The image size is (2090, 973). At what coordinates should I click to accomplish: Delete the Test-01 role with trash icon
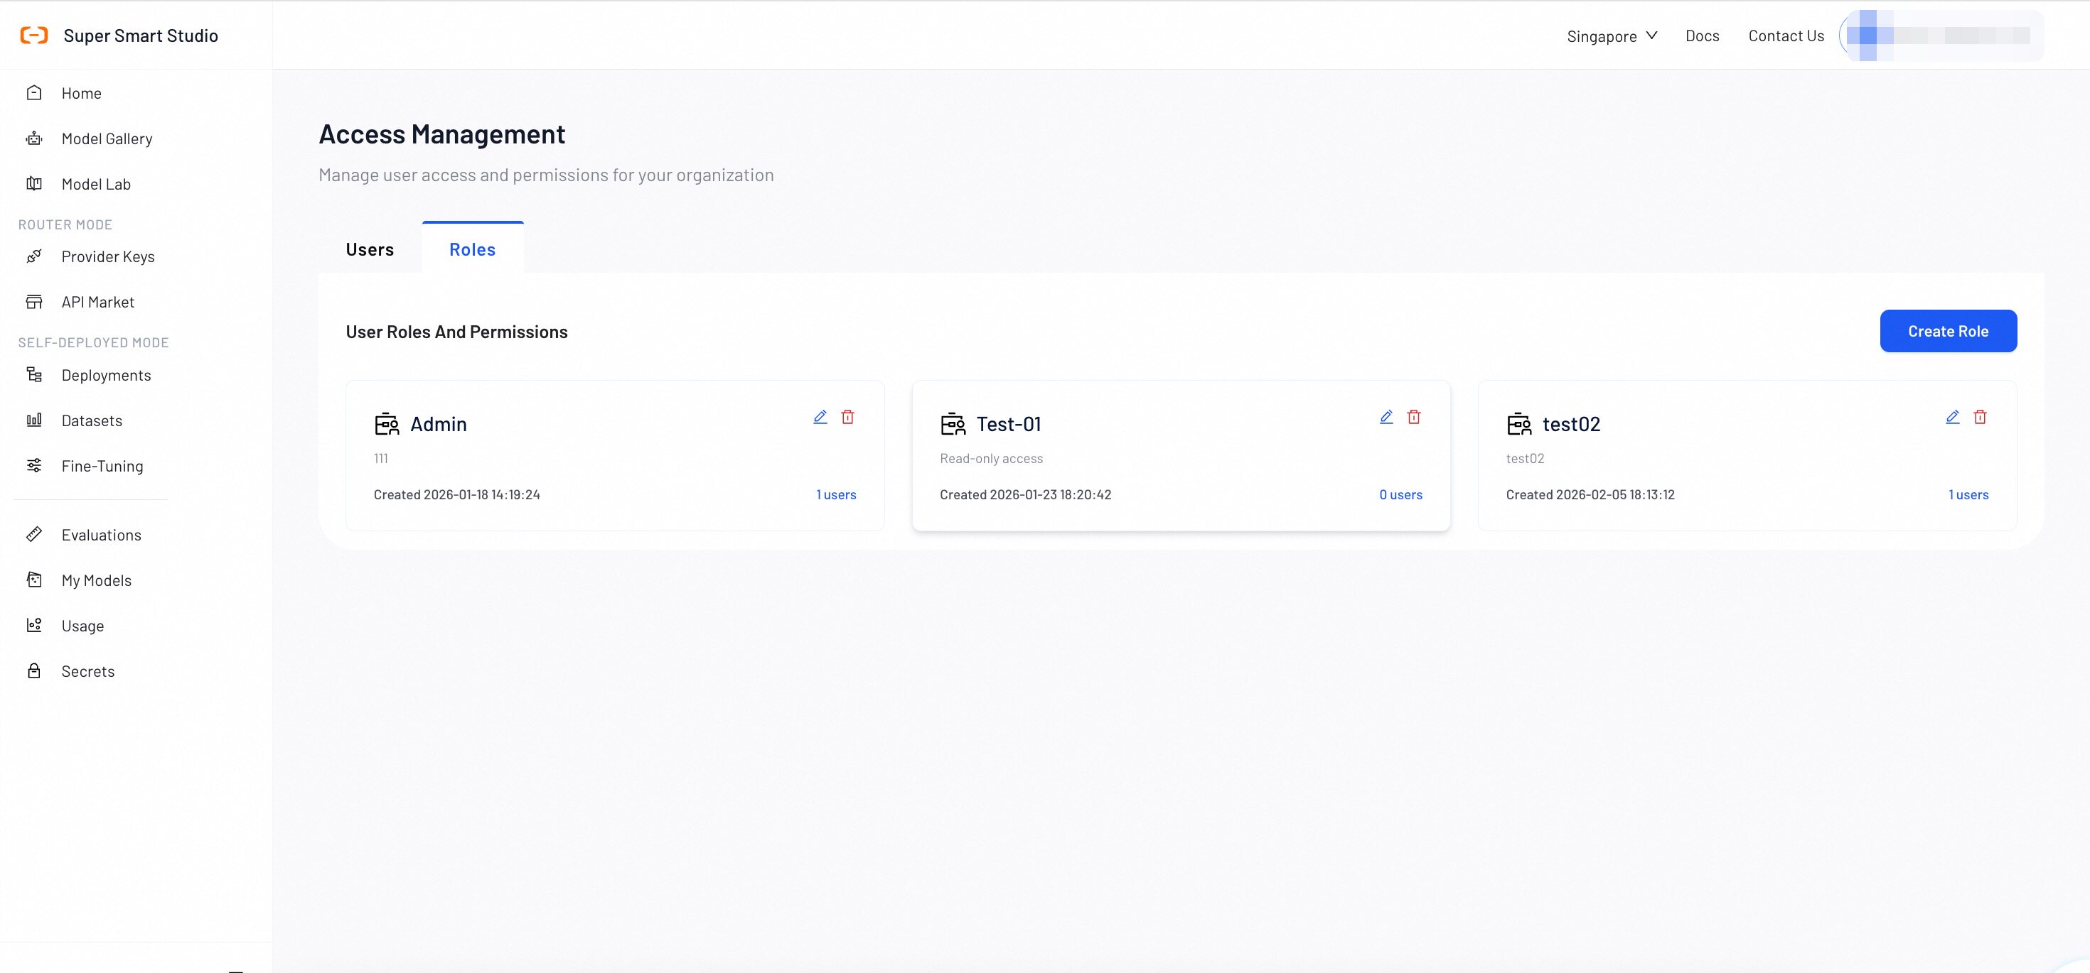tap(1414, 417)
